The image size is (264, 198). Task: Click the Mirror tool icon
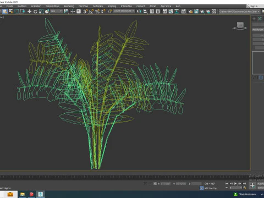[139, 12]
